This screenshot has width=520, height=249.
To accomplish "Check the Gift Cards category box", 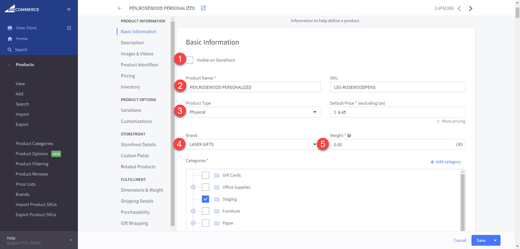I will click(205, 175).
